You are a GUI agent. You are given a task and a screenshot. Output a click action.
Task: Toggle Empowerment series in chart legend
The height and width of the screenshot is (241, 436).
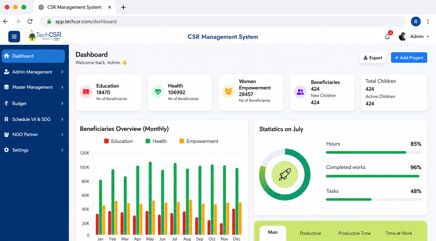199,141
